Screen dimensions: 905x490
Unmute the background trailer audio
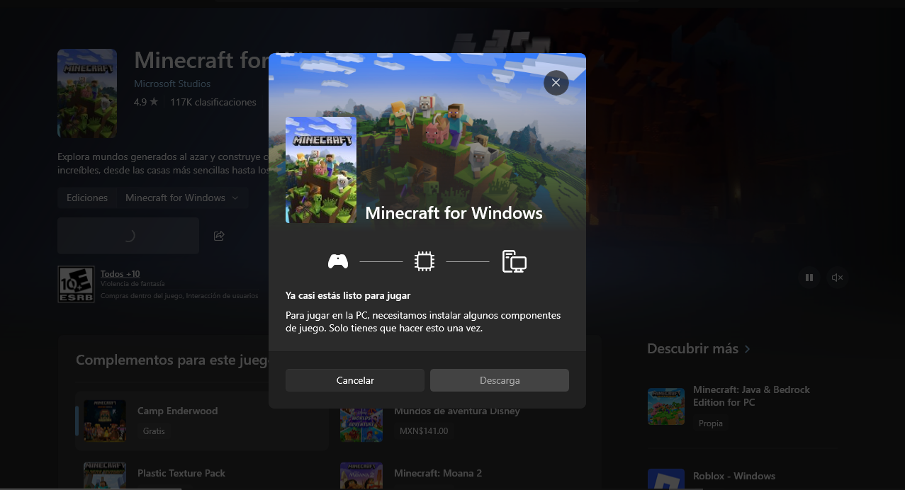tap(837, 278)
